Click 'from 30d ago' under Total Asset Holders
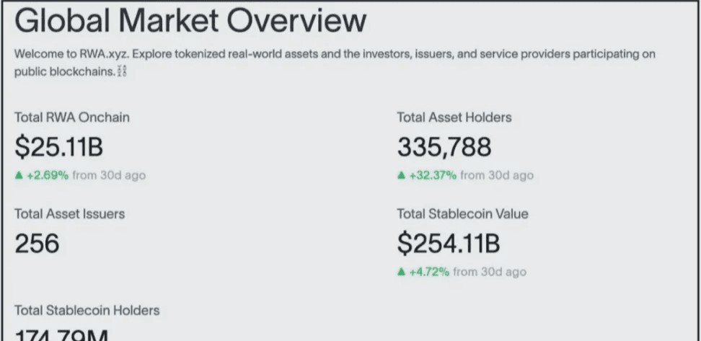 pos(497,175)
